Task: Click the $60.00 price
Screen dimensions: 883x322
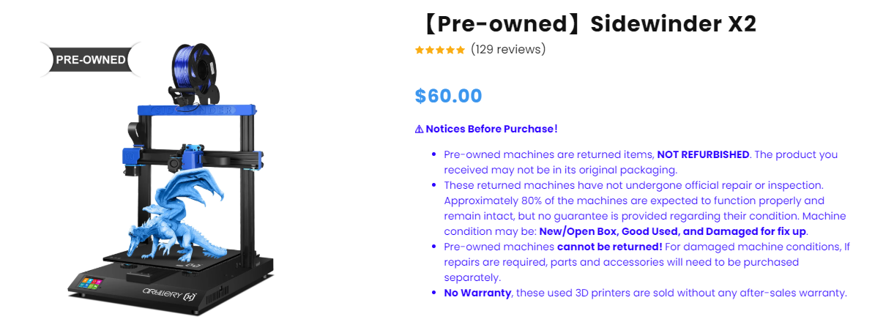Action: [x=449, y=96]
